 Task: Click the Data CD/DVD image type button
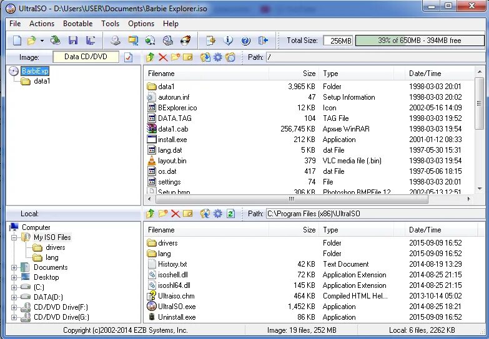(x=86, y=57)
